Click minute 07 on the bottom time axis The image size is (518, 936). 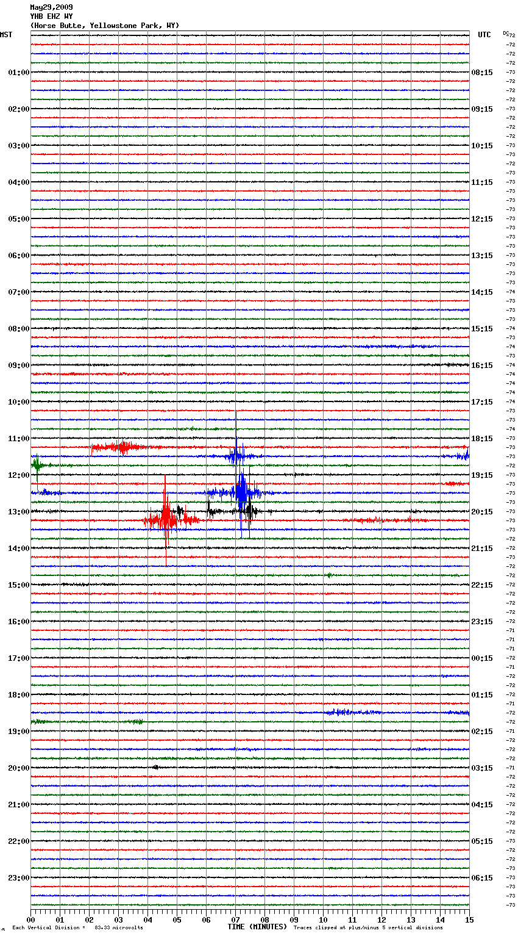(x=235, y=920)
